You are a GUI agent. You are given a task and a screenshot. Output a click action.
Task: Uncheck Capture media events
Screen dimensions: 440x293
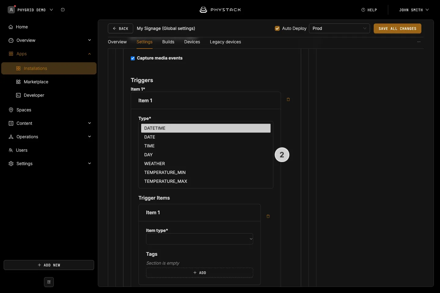[x=133, y=58]
